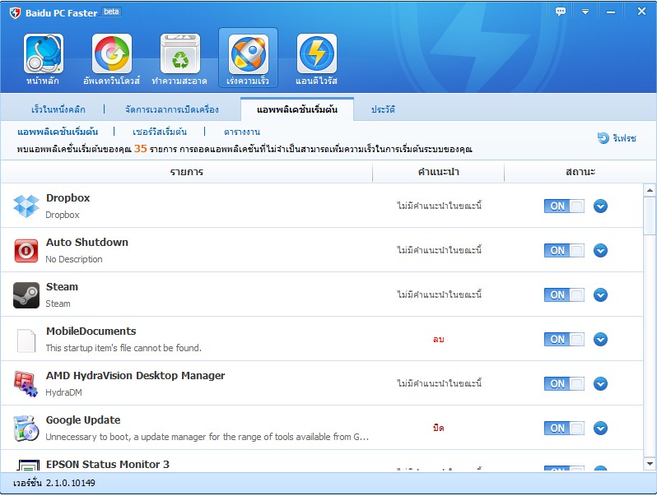This screenshot has width=657, height=496.
Task: Toggle Dropbox startup switch off
Action: 564,206
